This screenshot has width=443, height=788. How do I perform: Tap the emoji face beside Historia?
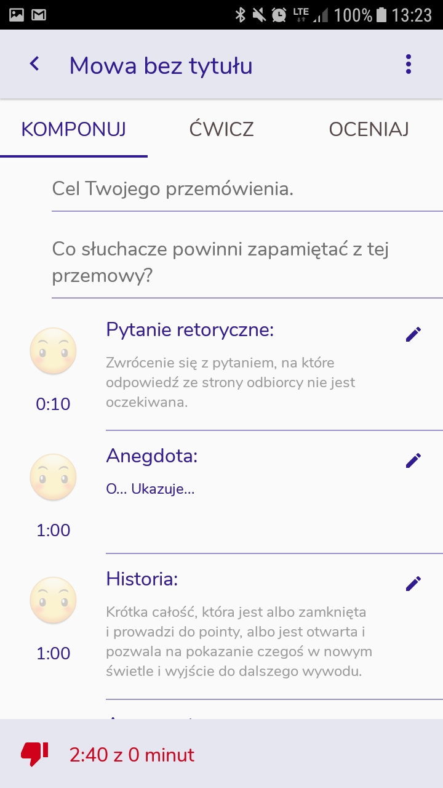(x=54, y=600)
